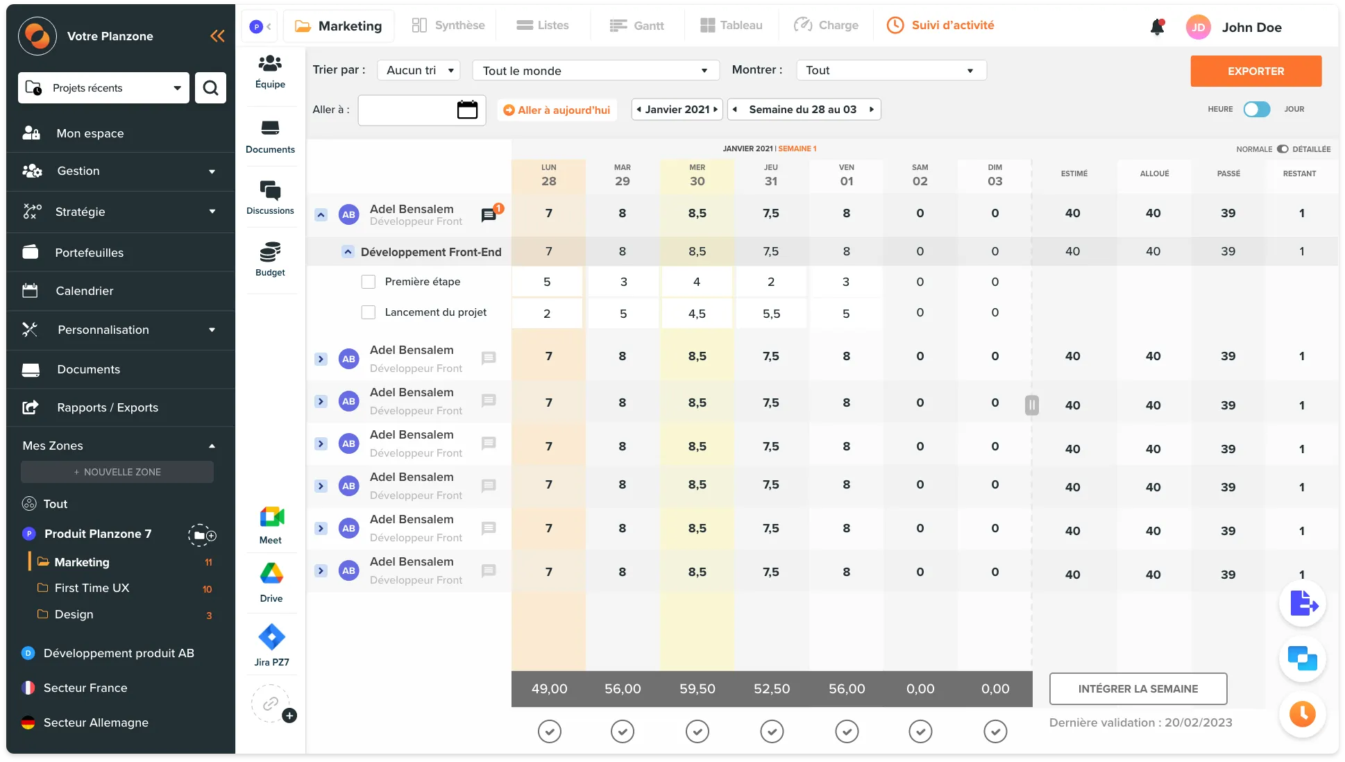Viewport: 1345px width, 762px height.
Task: Toggle the Heure/Jour switch
Action: [1256, 109]
